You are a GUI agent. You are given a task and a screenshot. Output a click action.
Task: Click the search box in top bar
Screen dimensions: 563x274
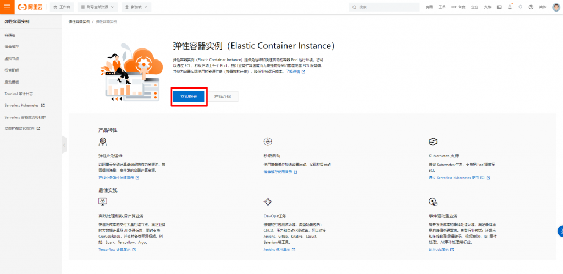pyautogui.click(x=384, y=7)
